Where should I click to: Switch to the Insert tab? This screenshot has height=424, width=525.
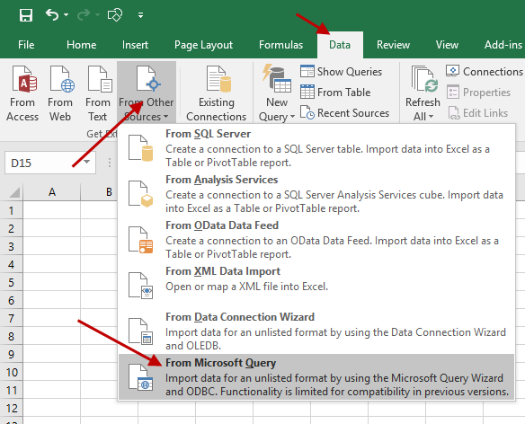click(135, 45)
